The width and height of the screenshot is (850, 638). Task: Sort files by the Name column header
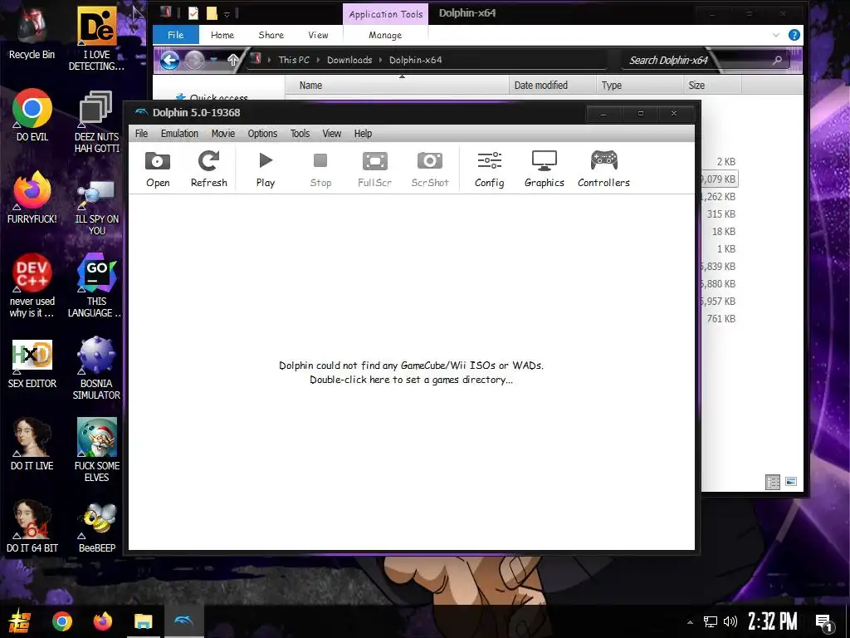click(397, 86)
